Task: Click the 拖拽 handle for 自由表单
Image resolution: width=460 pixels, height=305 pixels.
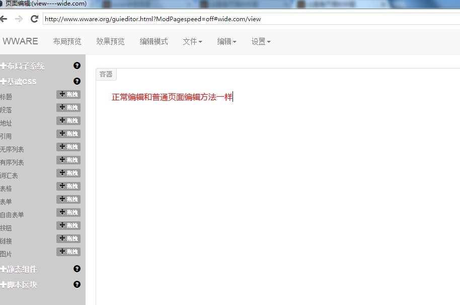Action: click(68, 212)
